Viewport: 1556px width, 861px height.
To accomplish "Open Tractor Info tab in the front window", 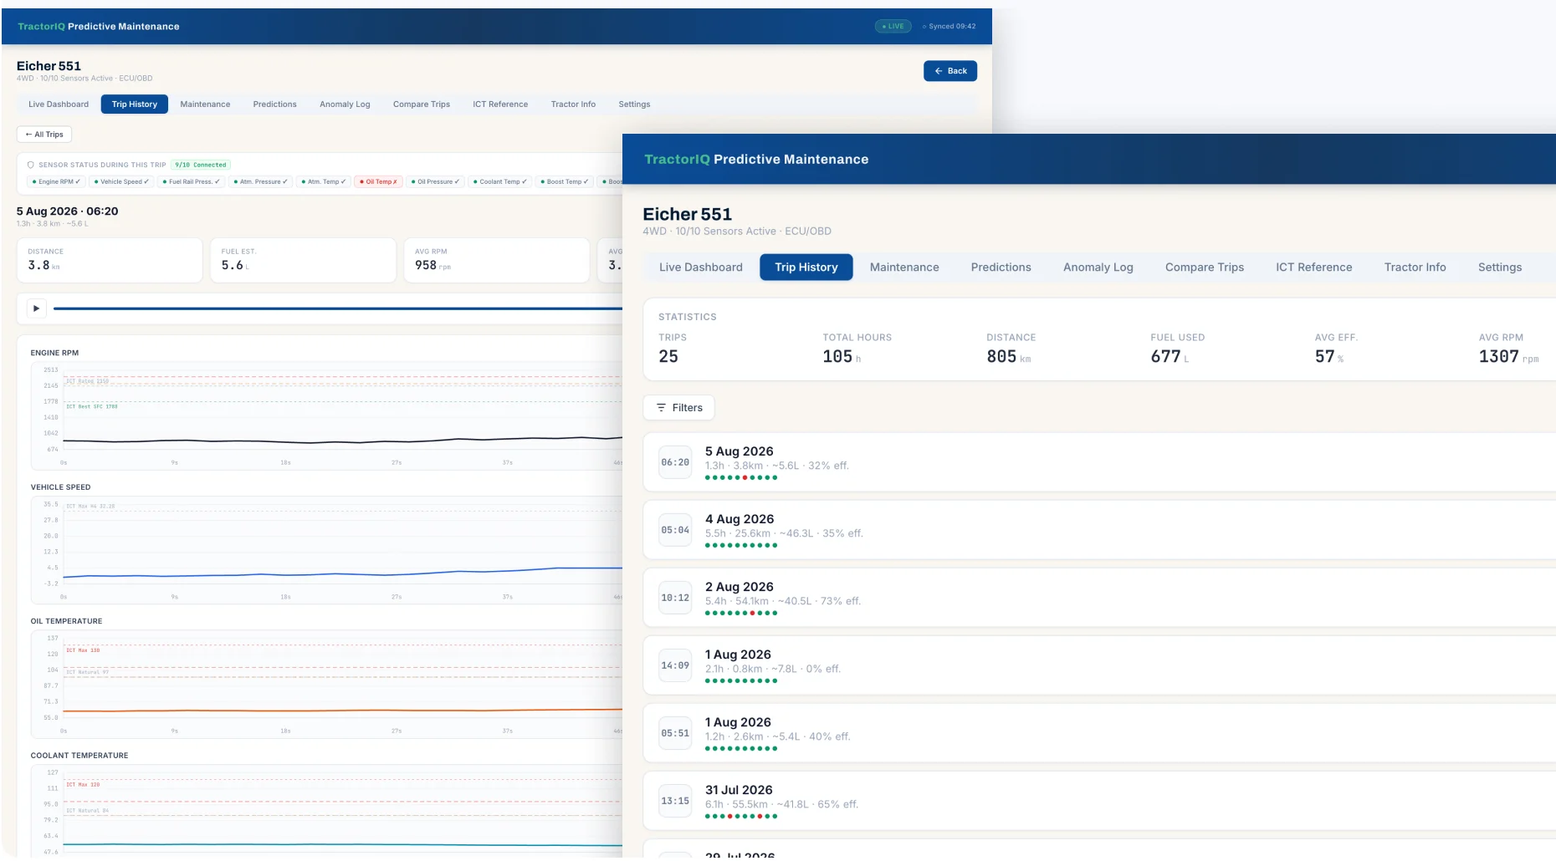I will [1415, 267].
